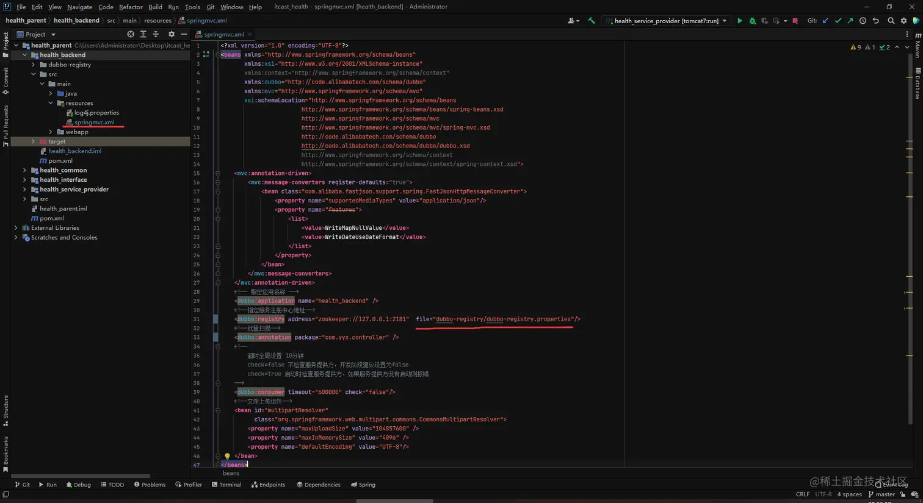Click the intention light bulb on line 46

[227, 455]
